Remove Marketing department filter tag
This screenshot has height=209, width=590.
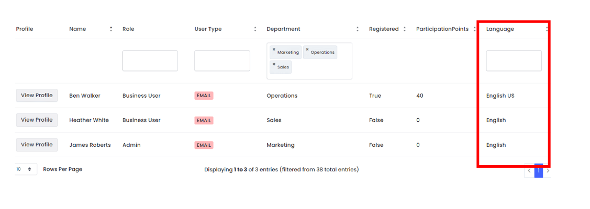pos(274,50)
